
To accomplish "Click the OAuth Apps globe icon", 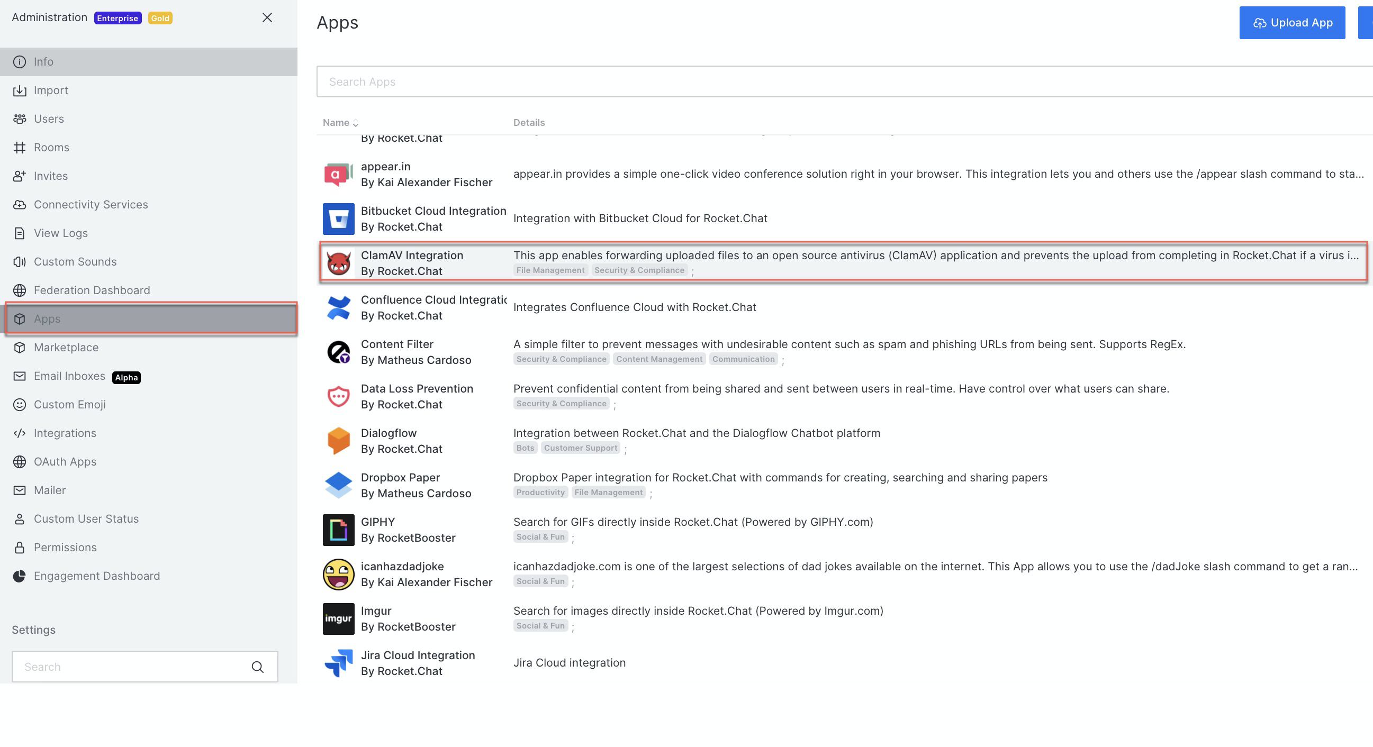I will tap(19, 462).
